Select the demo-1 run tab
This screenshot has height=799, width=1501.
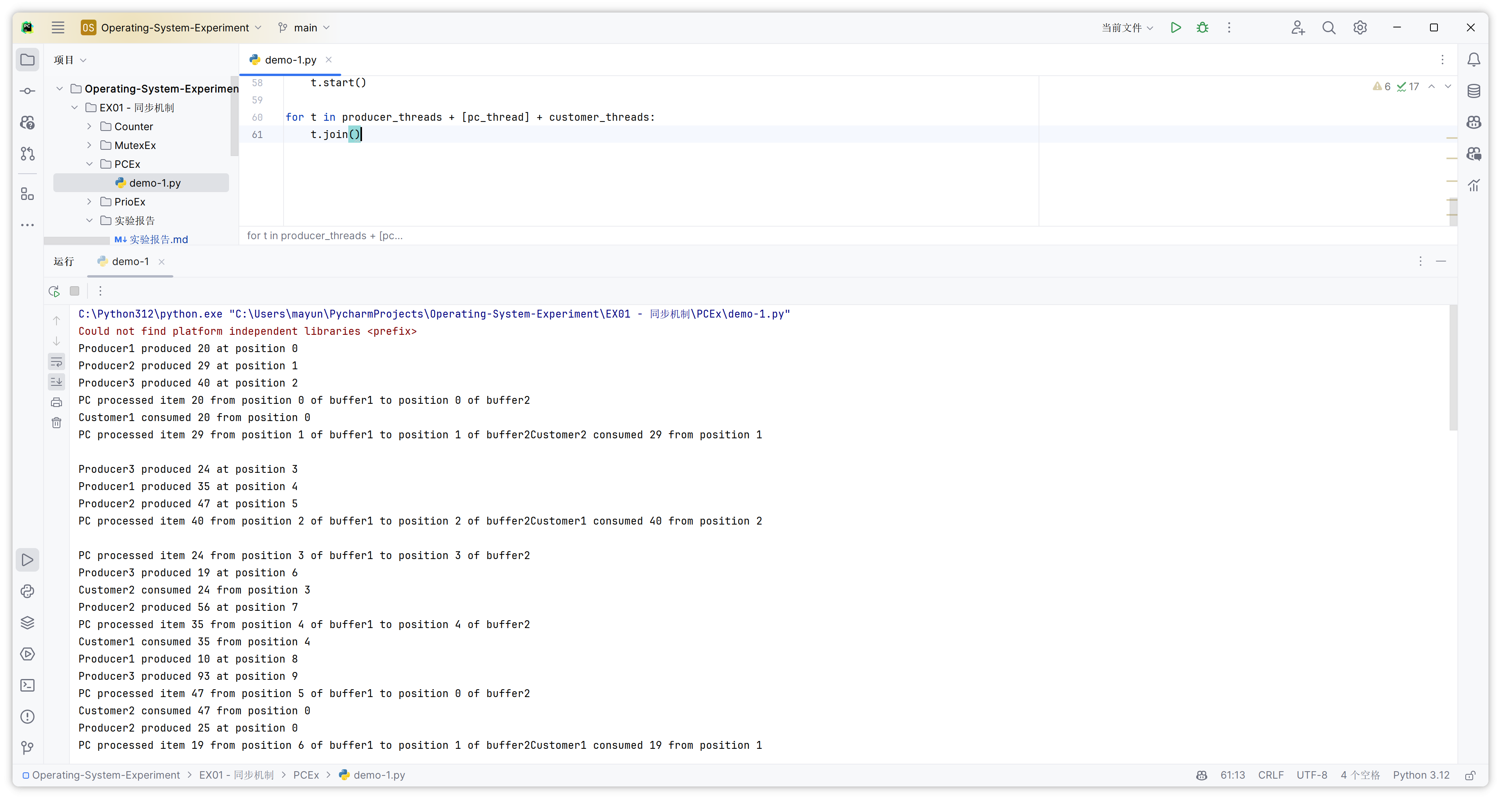point(130,261)
